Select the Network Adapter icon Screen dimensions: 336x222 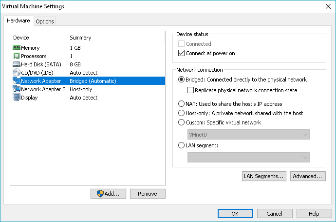point(16,81)
